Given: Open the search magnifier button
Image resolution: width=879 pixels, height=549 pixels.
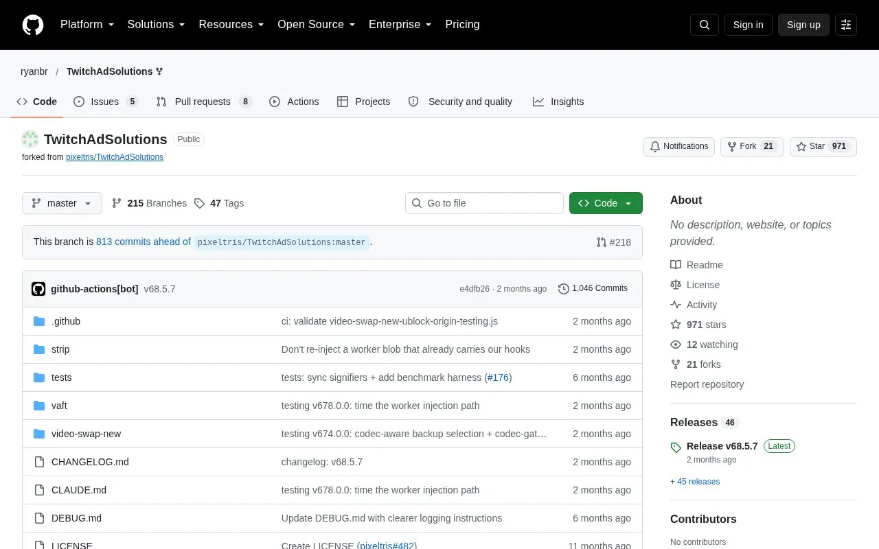Looking at the screenshot, I should pos(705,25).
